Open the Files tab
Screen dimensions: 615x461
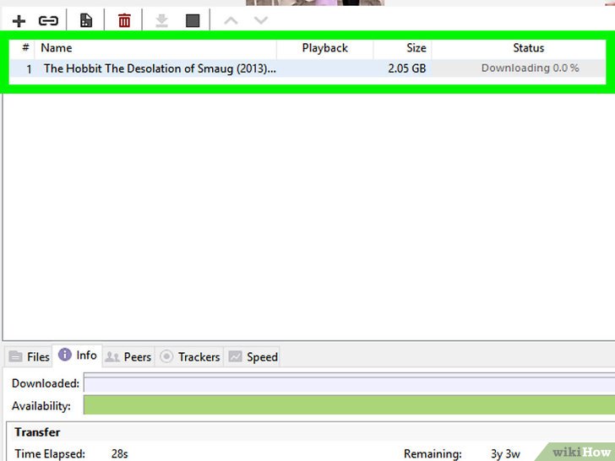29,356
